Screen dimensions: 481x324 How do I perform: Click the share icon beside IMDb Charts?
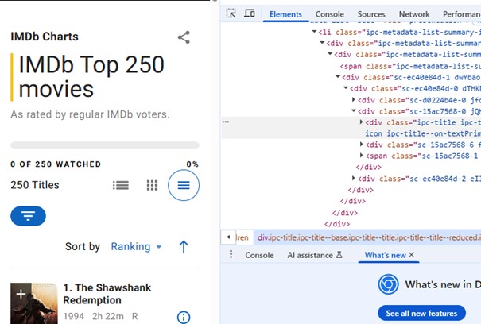pos(184,37)
